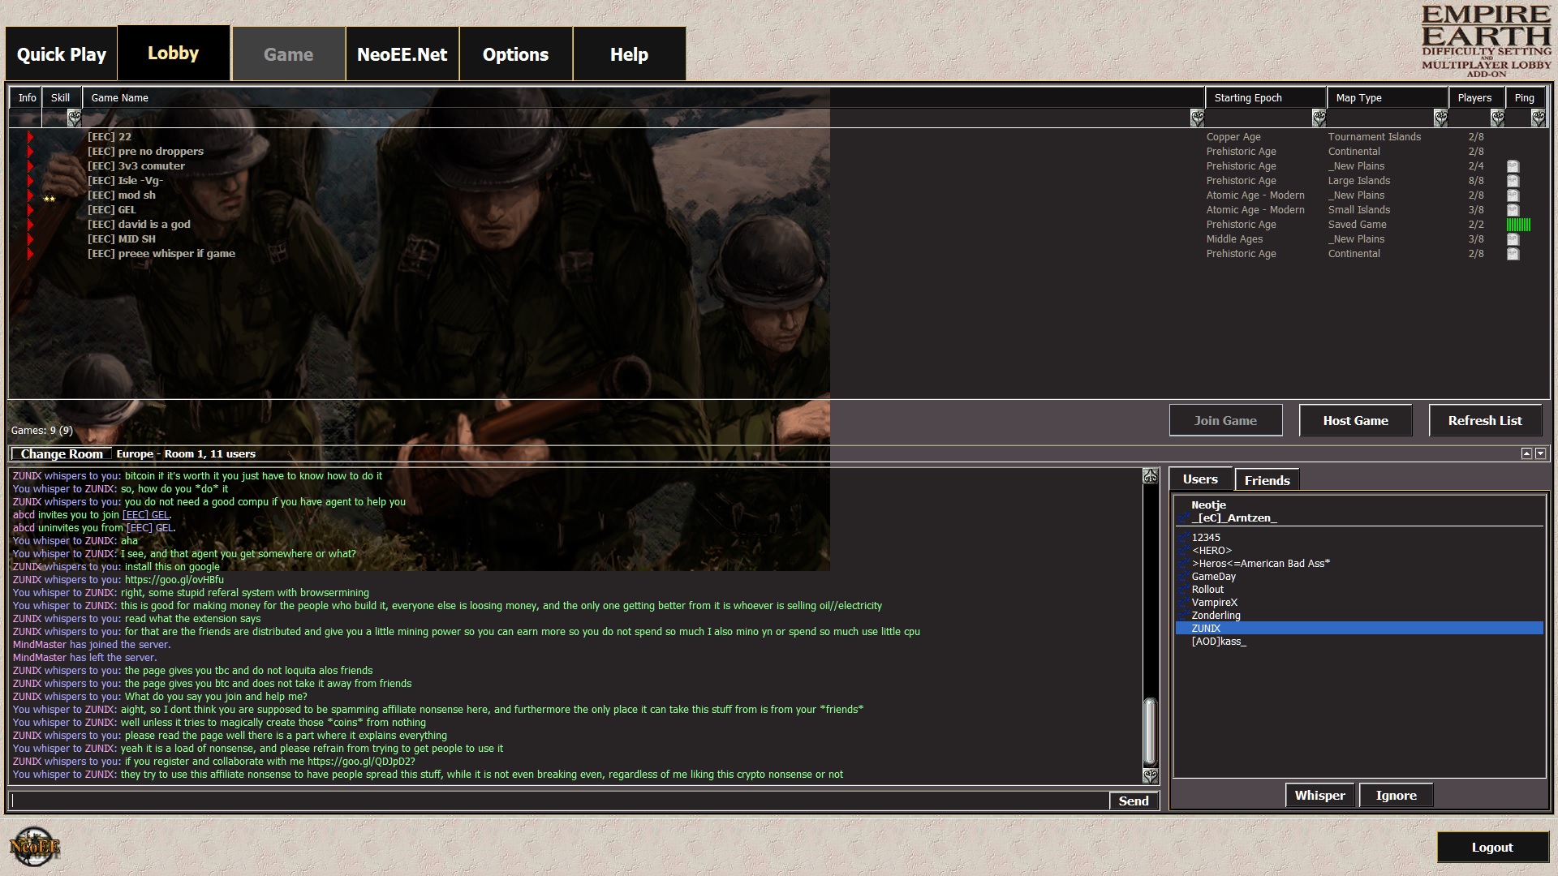Open the Starting Epoch filter dropdown

(x=1319, y=118)
